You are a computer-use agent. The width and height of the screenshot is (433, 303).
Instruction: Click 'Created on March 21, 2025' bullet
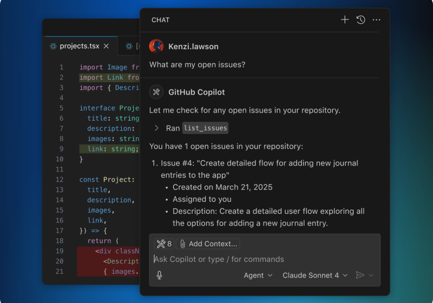pyautogui.click(x=222, y=187)
